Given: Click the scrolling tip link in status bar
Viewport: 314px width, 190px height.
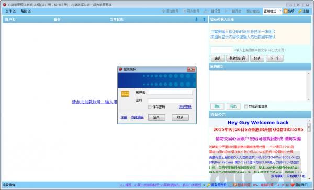Looking at the screenshot, I should [161, 185].
